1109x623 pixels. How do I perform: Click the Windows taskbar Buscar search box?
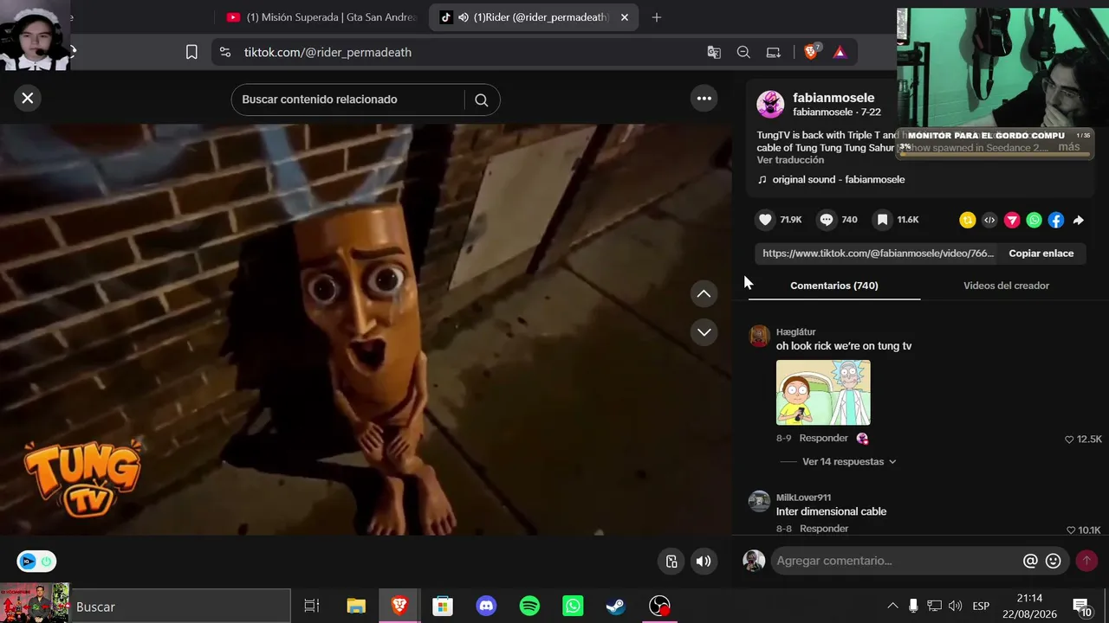[x=180, y=607]
